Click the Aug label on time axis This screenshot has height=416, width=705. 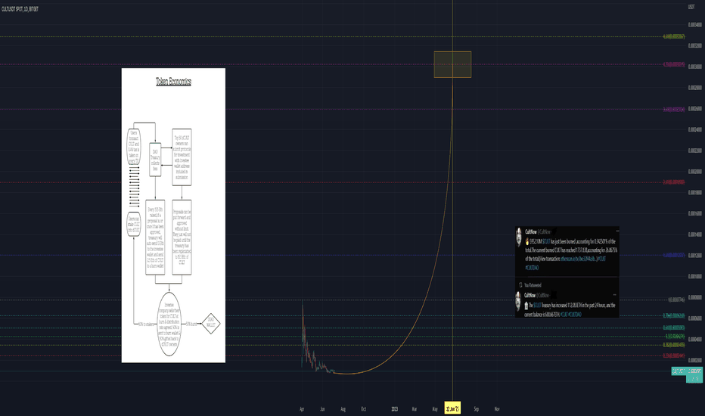(x=343, y=408)
